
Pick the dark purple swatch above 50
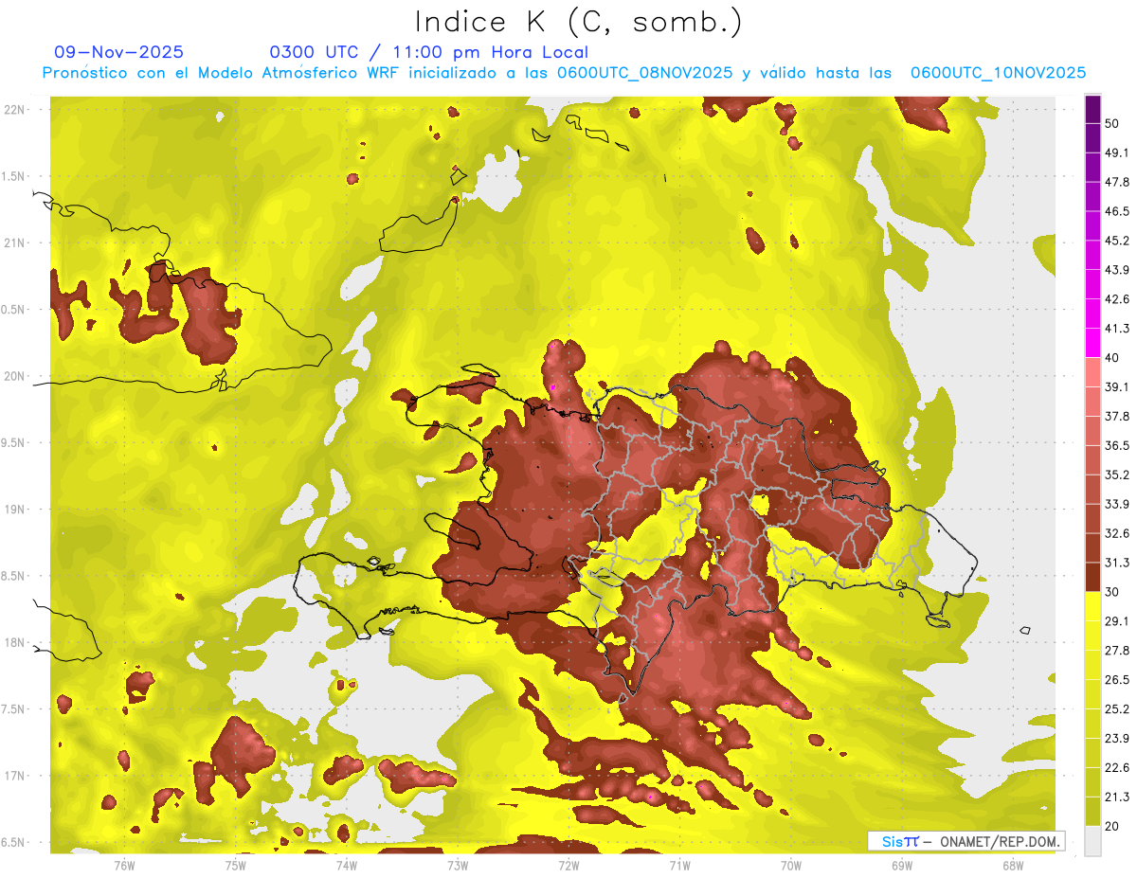[1092, 110]
